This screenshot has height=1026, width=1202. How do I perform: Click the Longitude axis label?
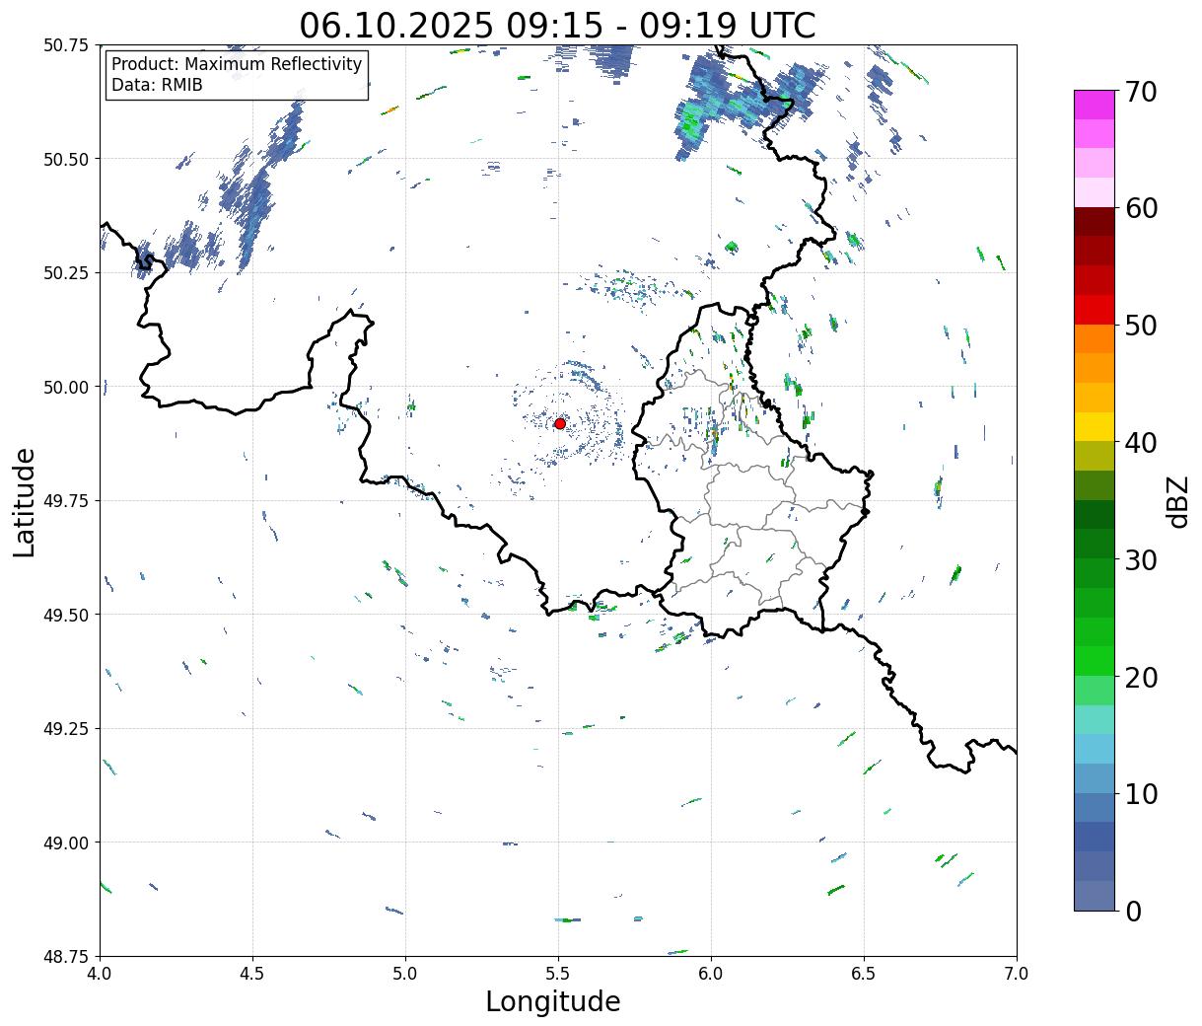pos(553,1001)
